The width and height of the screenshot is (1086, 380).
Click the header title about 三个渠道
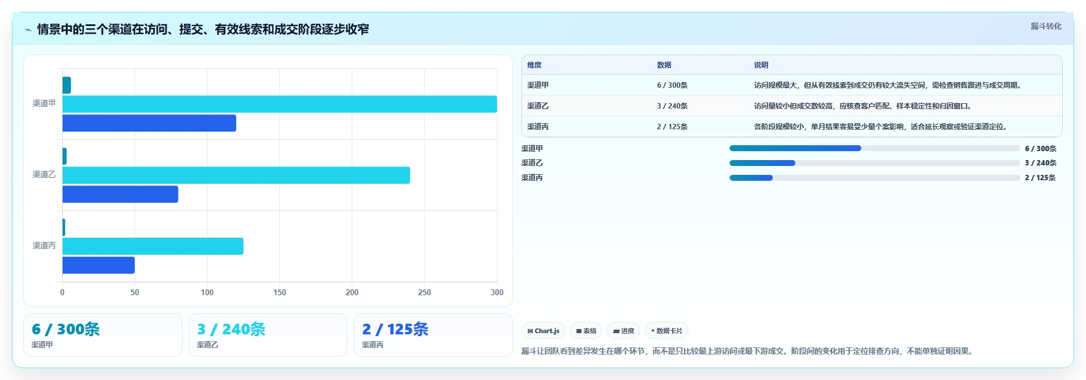[x=203, y=29]
